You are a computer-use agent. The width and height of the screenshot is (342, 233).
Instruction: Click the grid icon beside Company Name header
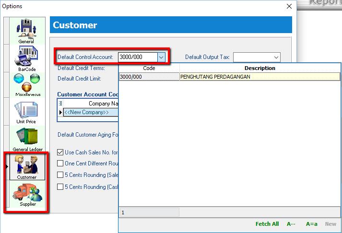pyautogui.click(x=60, y=103)
